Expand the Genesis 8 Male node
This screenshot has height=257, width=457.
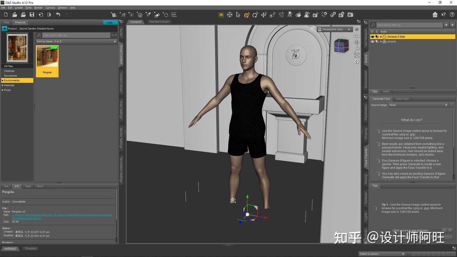coord(381,36)
